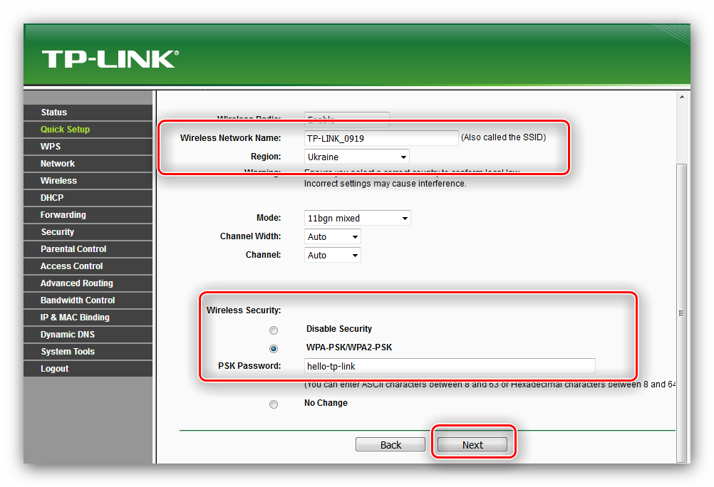
Task: Click the Wireless Network Name field
Action: coord(381,138)
